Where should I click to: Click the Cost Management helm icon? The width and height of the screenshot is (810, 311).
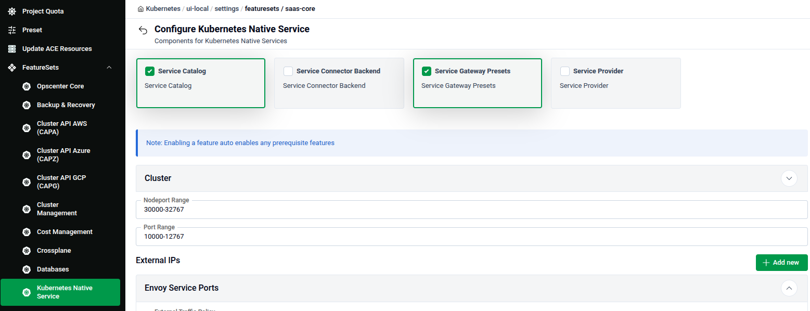click(27, 232)
